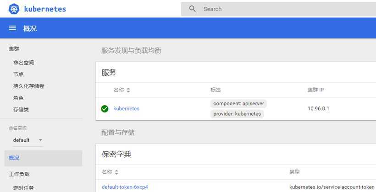This screenshot has height=192, width=376.
Task: Click the 概况 page title in header
Action: 30,28
